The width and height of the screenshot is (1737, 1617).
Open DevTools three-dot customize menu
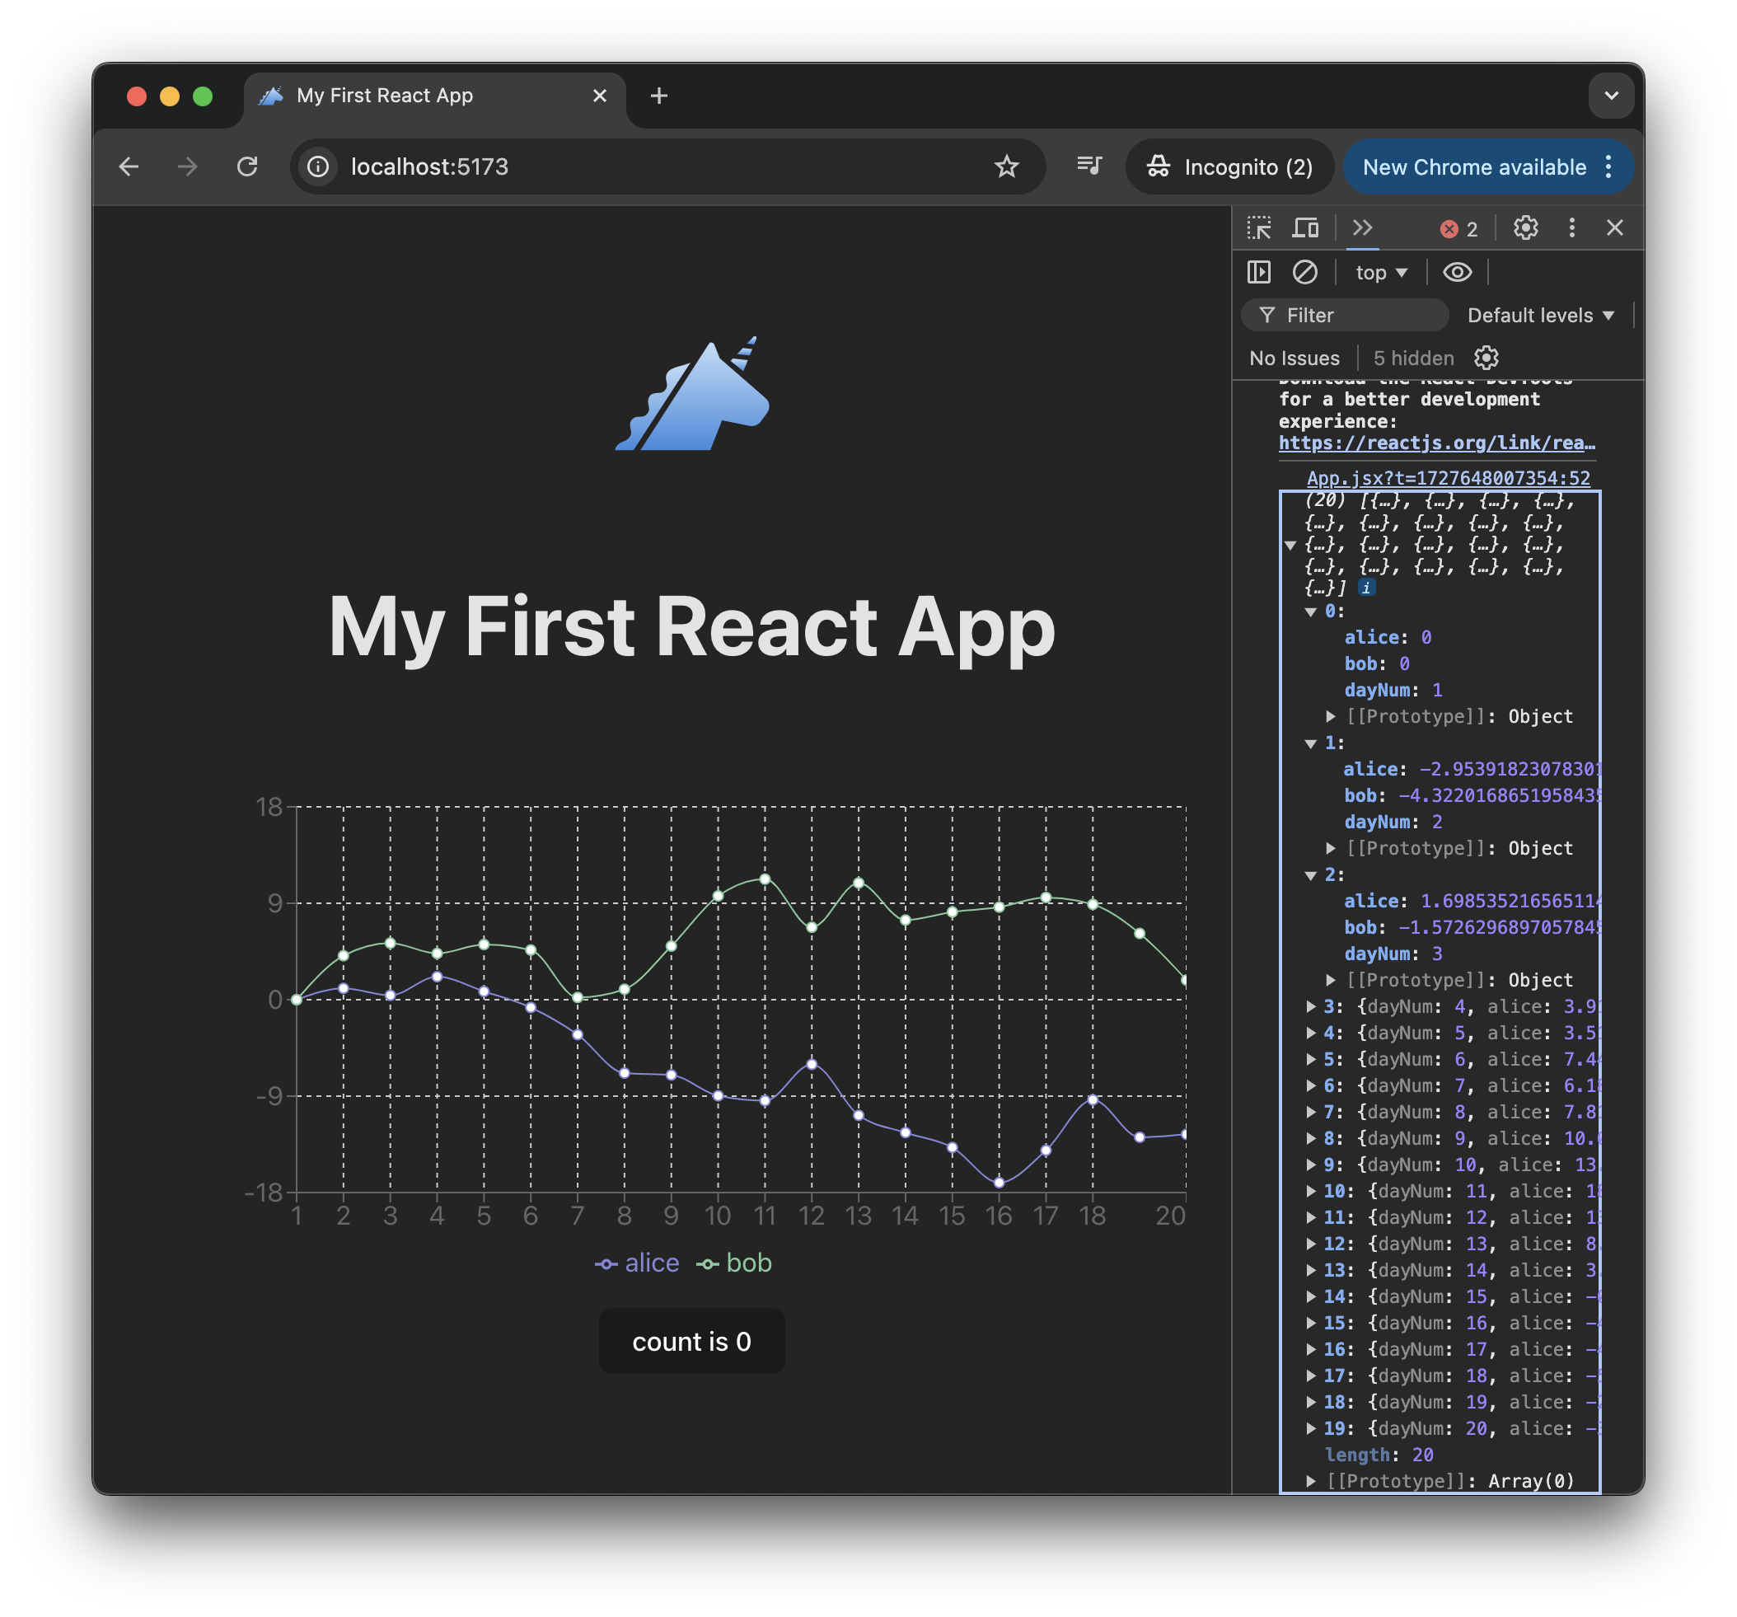point(1572,228)
